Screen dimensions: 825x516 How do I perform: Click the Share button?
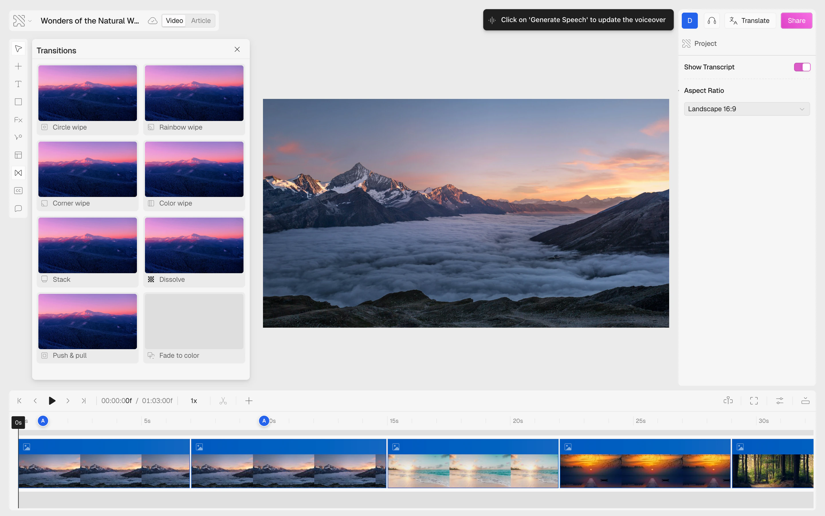796,20
